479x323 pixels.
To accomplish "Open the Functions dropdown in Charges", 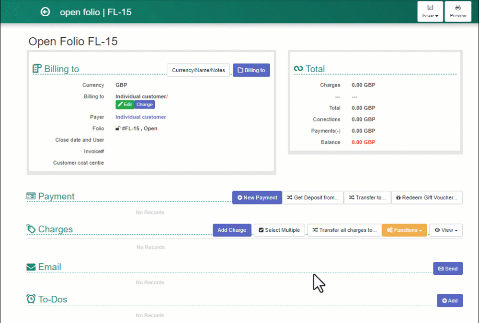I will click(404, 230).
